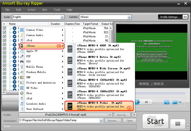Toggle the fourth title row checkbox

(4, 41)
